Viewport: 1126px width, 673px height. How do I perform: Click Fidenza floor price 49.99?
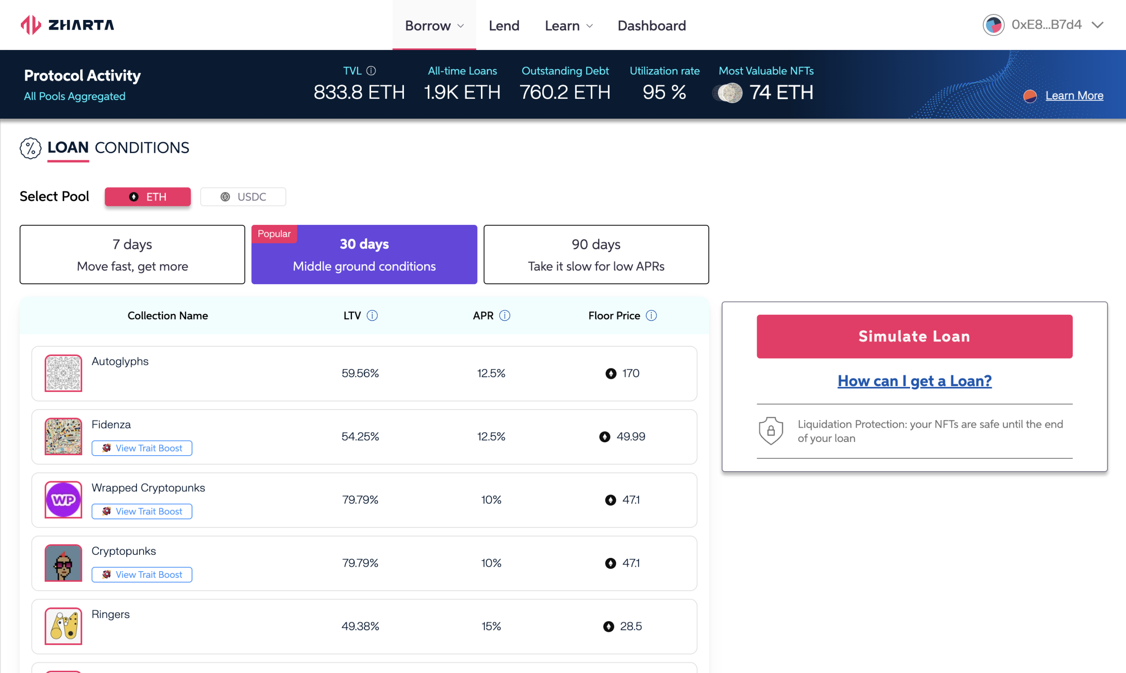631,437
